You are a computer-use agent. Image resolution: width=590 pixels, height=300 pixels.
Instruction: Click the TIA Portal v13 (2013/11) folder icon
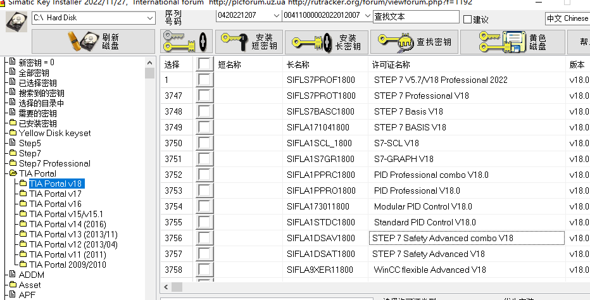[x=23, y=235]
